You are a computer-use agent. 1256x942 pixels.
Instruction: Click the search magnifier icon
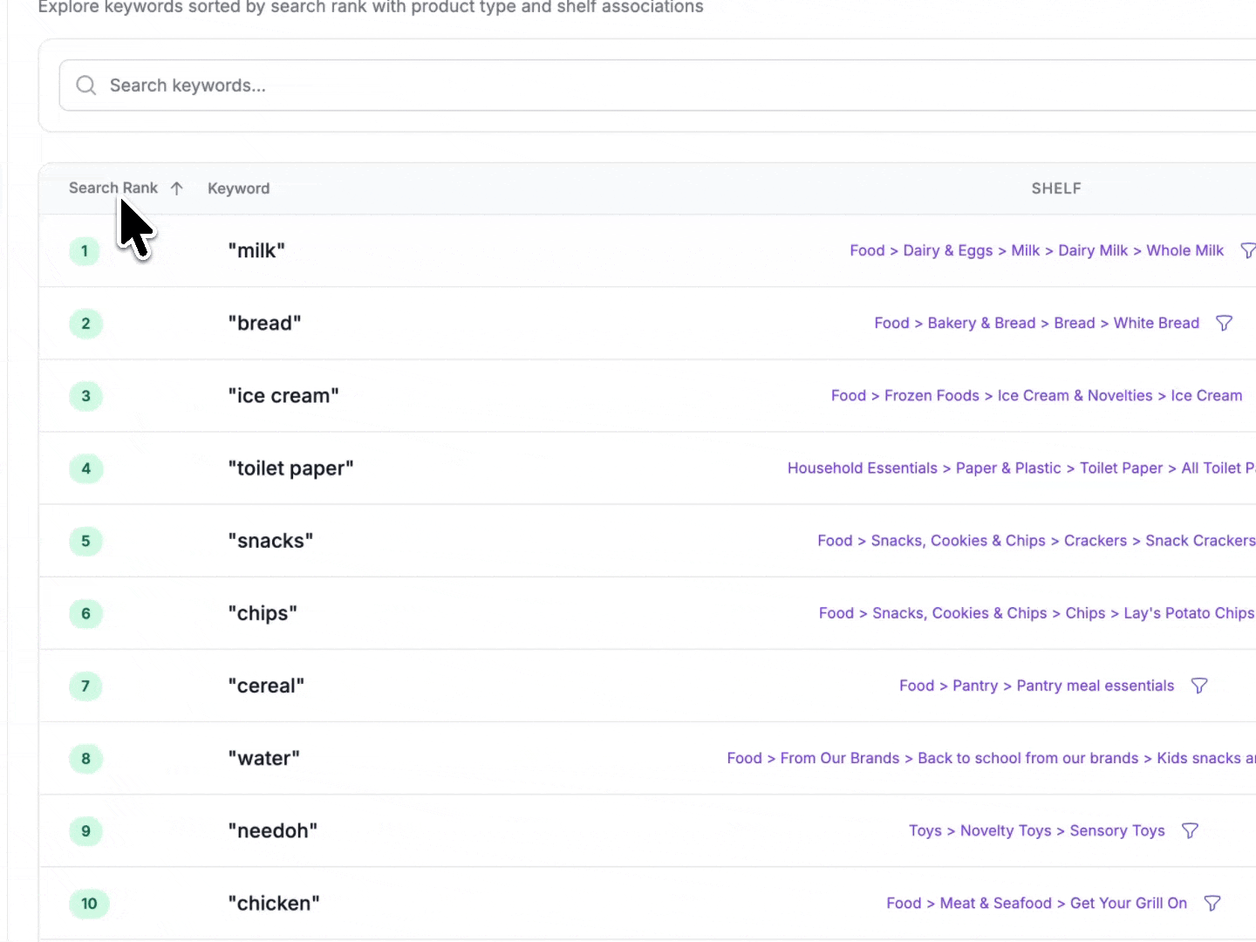click(85, 85)
